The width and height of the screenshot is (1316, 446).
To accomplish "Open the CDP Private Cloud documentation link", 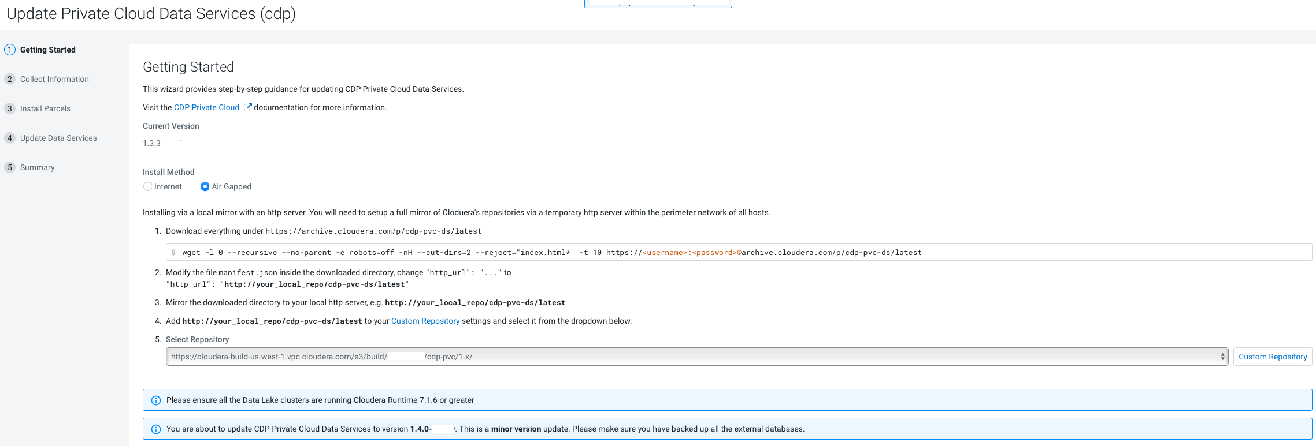I will pos(206,107).
